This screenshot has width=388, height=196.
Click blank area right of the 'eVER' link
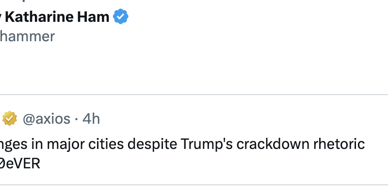(x=194, y=163)
